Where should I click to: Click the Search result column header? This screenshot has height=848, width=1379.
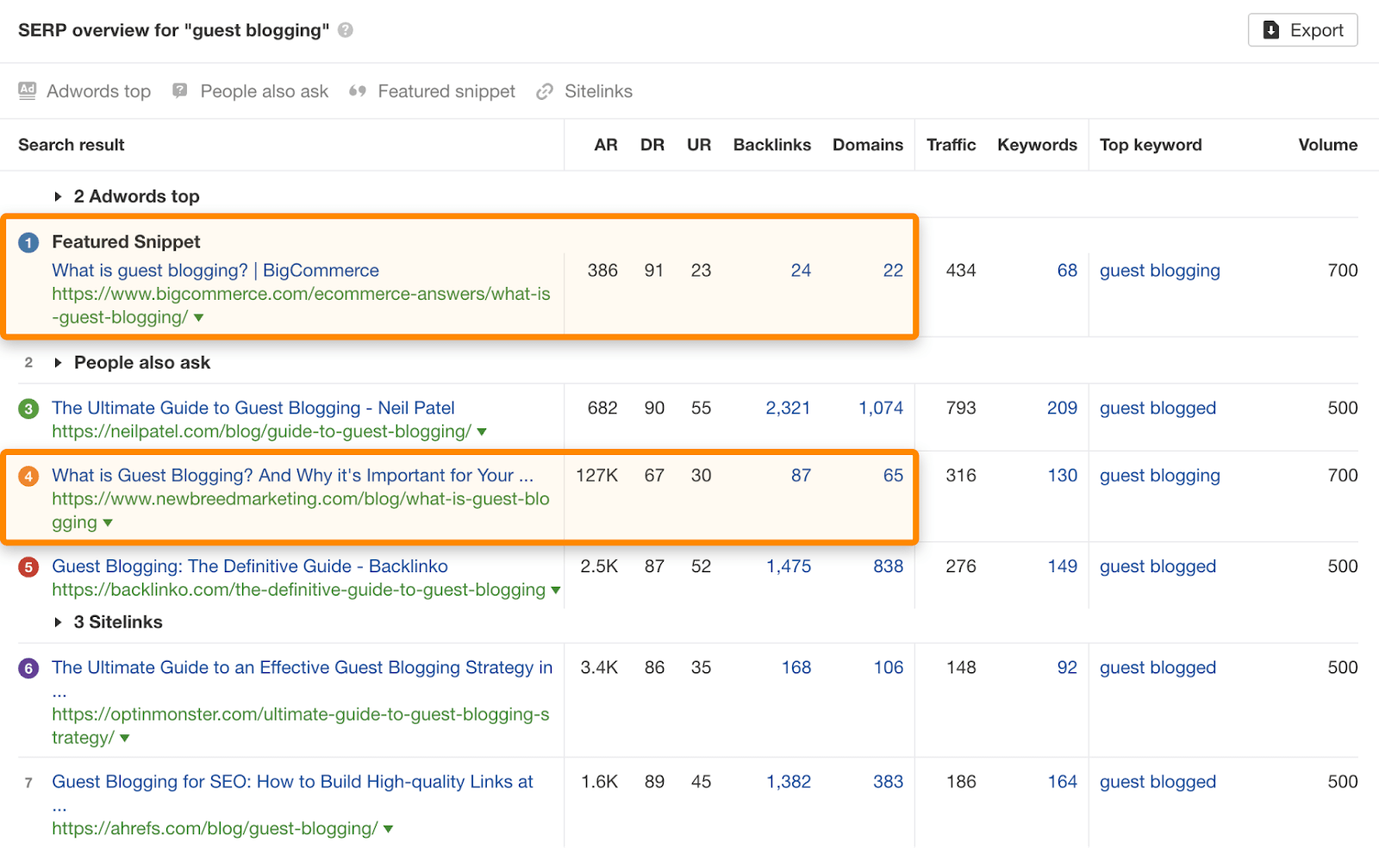pyautogui.click(x=71, y=145)
